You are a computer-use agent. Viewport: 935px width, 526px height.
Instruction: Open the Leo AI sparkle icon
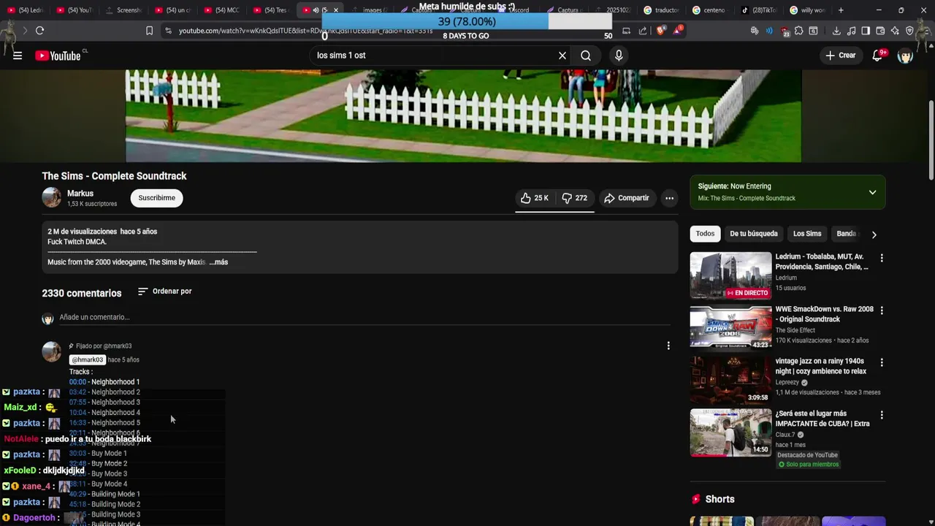[895, 31]
